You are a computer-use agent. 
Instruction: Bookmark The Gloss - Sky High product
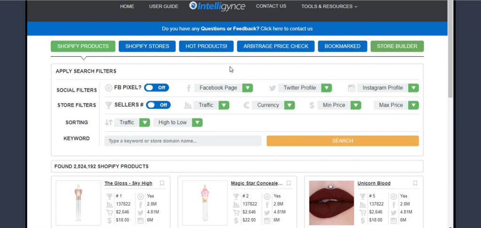click(x=162, y=183)
